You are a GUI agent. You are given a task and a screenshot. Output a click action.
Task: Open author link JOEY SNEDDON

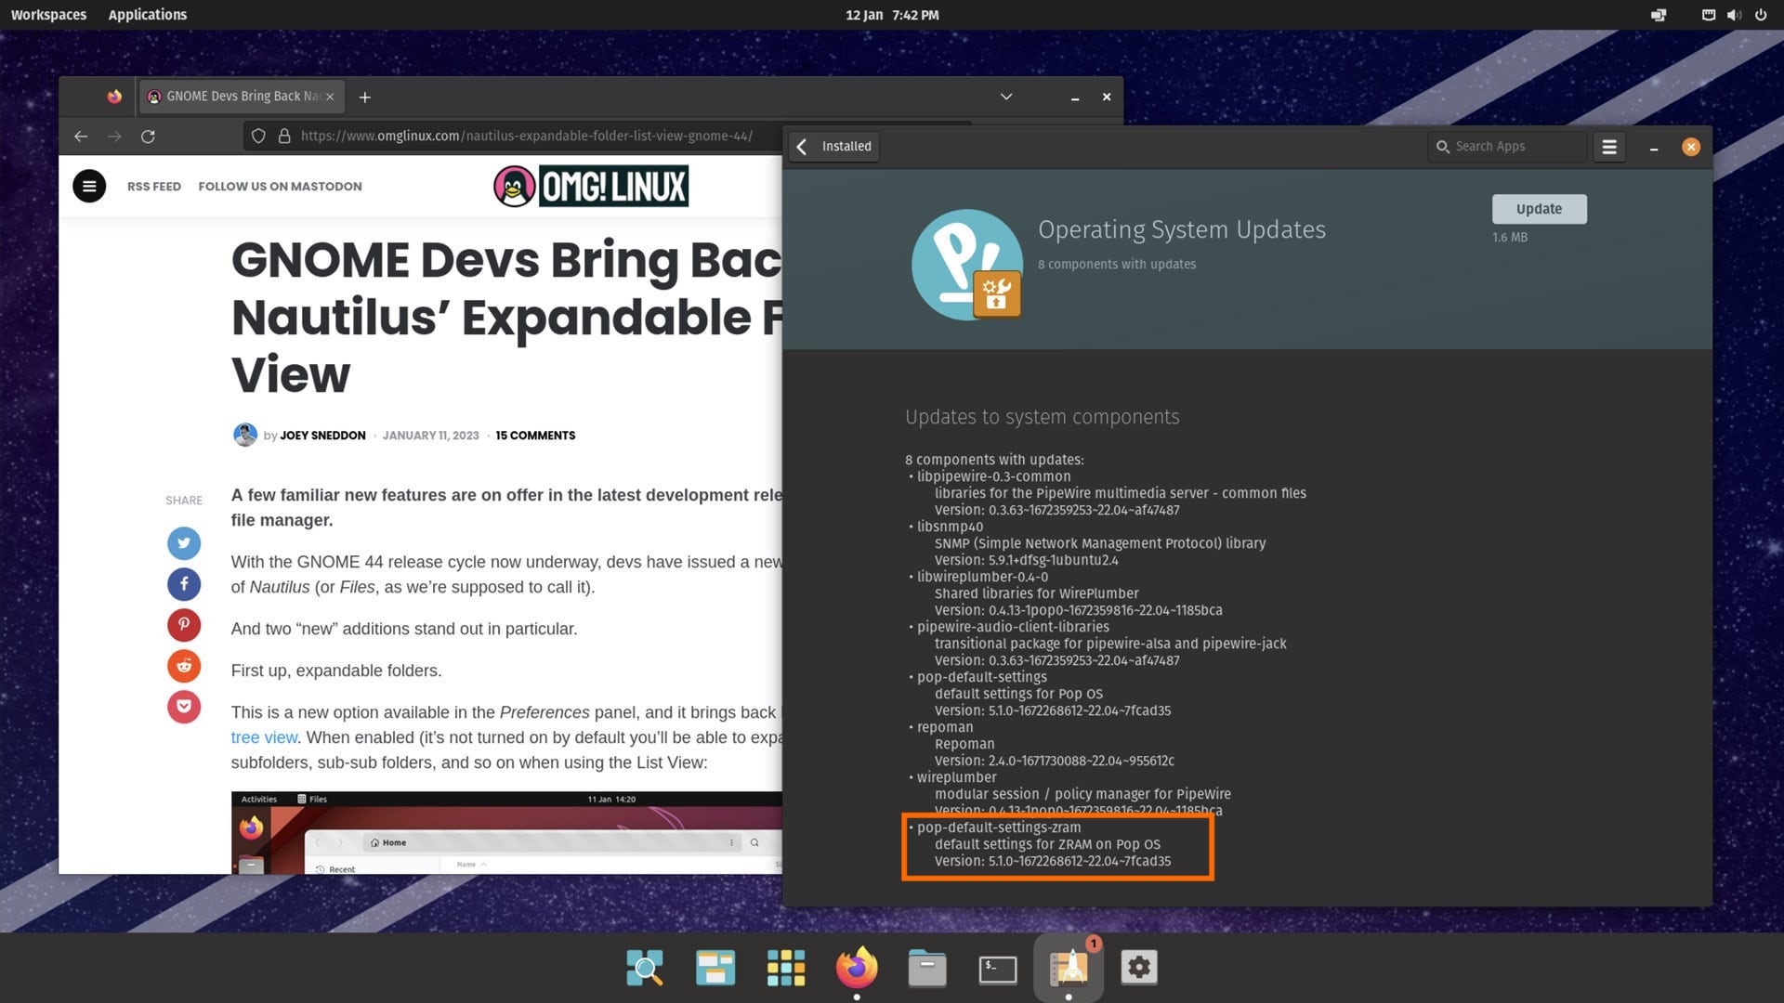tap(322, 436)
